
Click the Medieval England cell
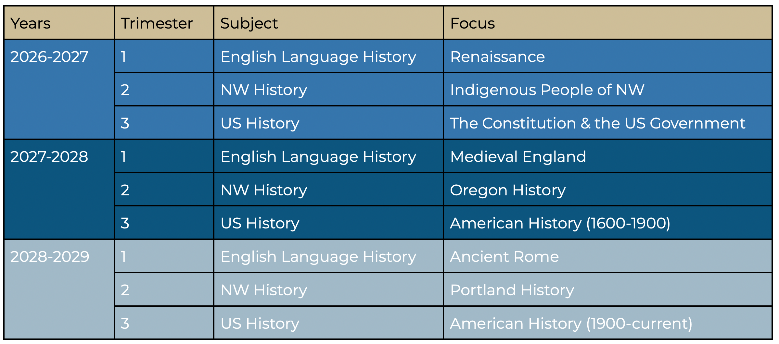click(x=608, y=156)
